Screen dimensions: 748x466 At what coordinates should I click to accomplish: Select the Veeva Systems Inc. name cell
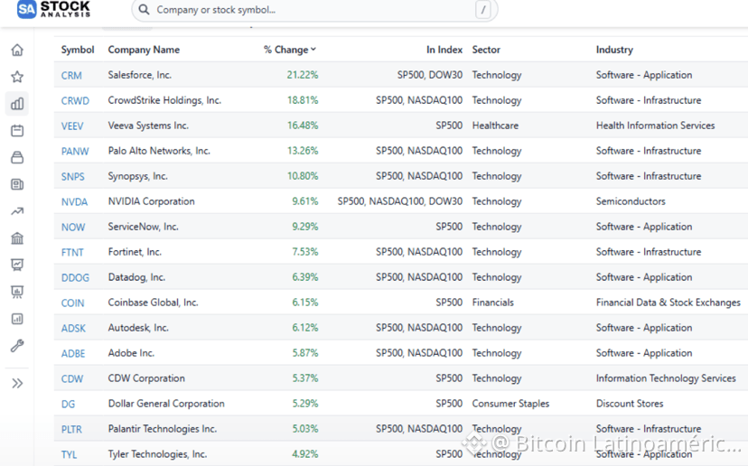point(148,126)
